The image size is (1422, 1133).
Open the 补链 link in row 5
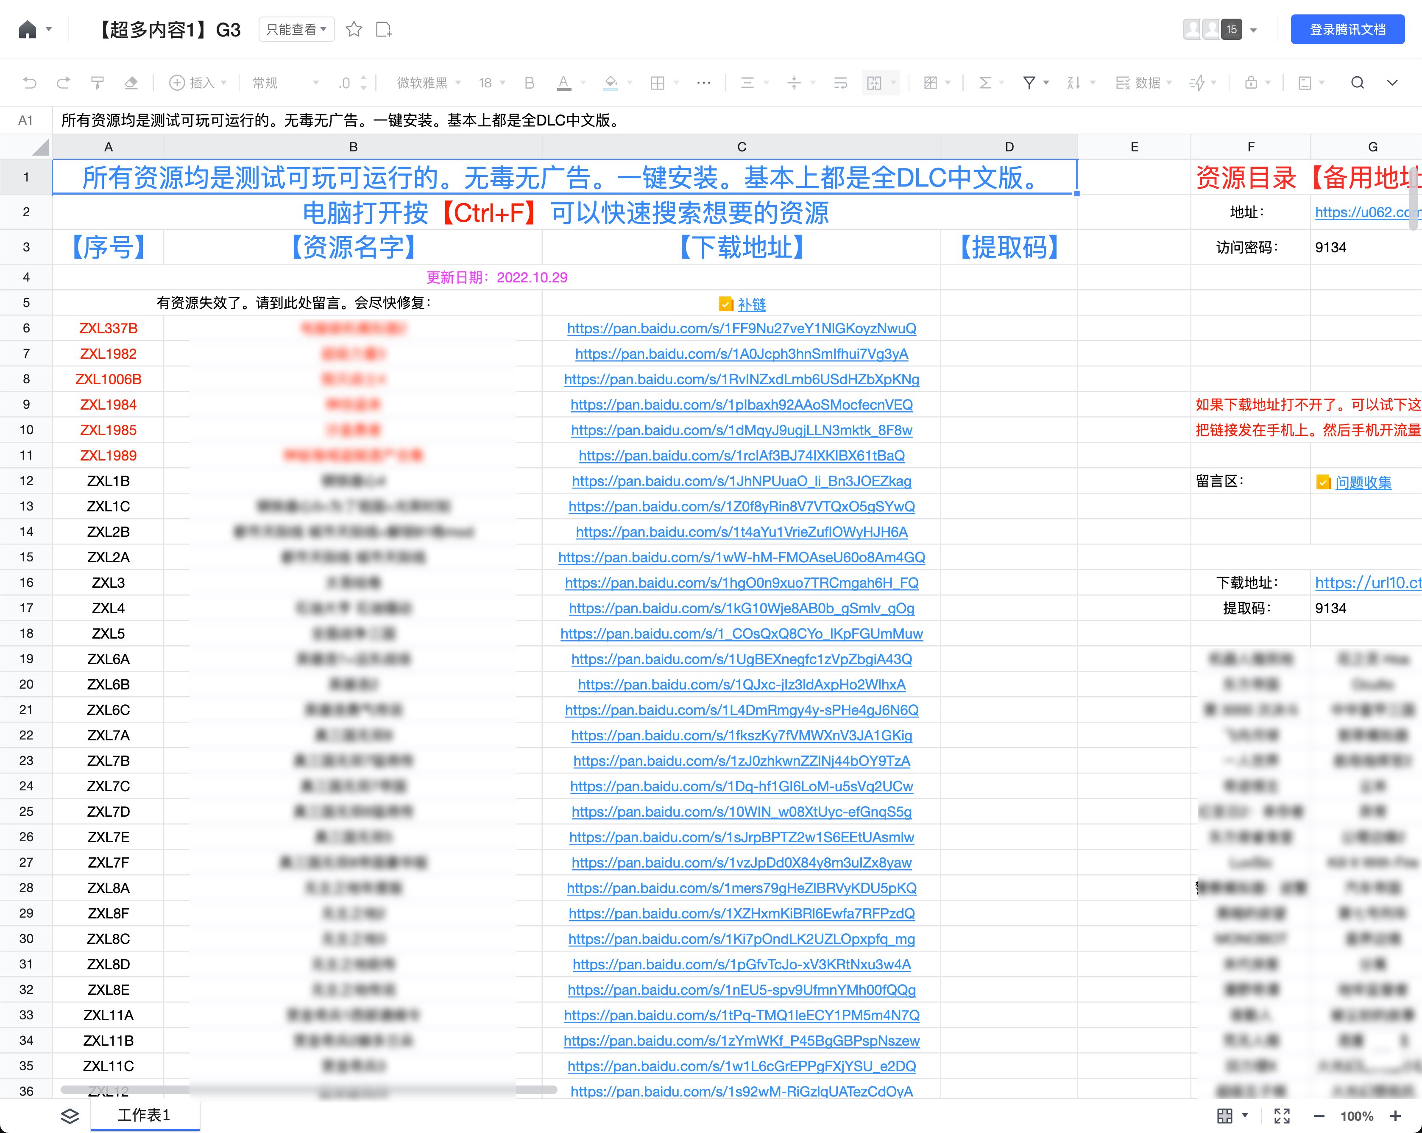(x=751, y=304)
